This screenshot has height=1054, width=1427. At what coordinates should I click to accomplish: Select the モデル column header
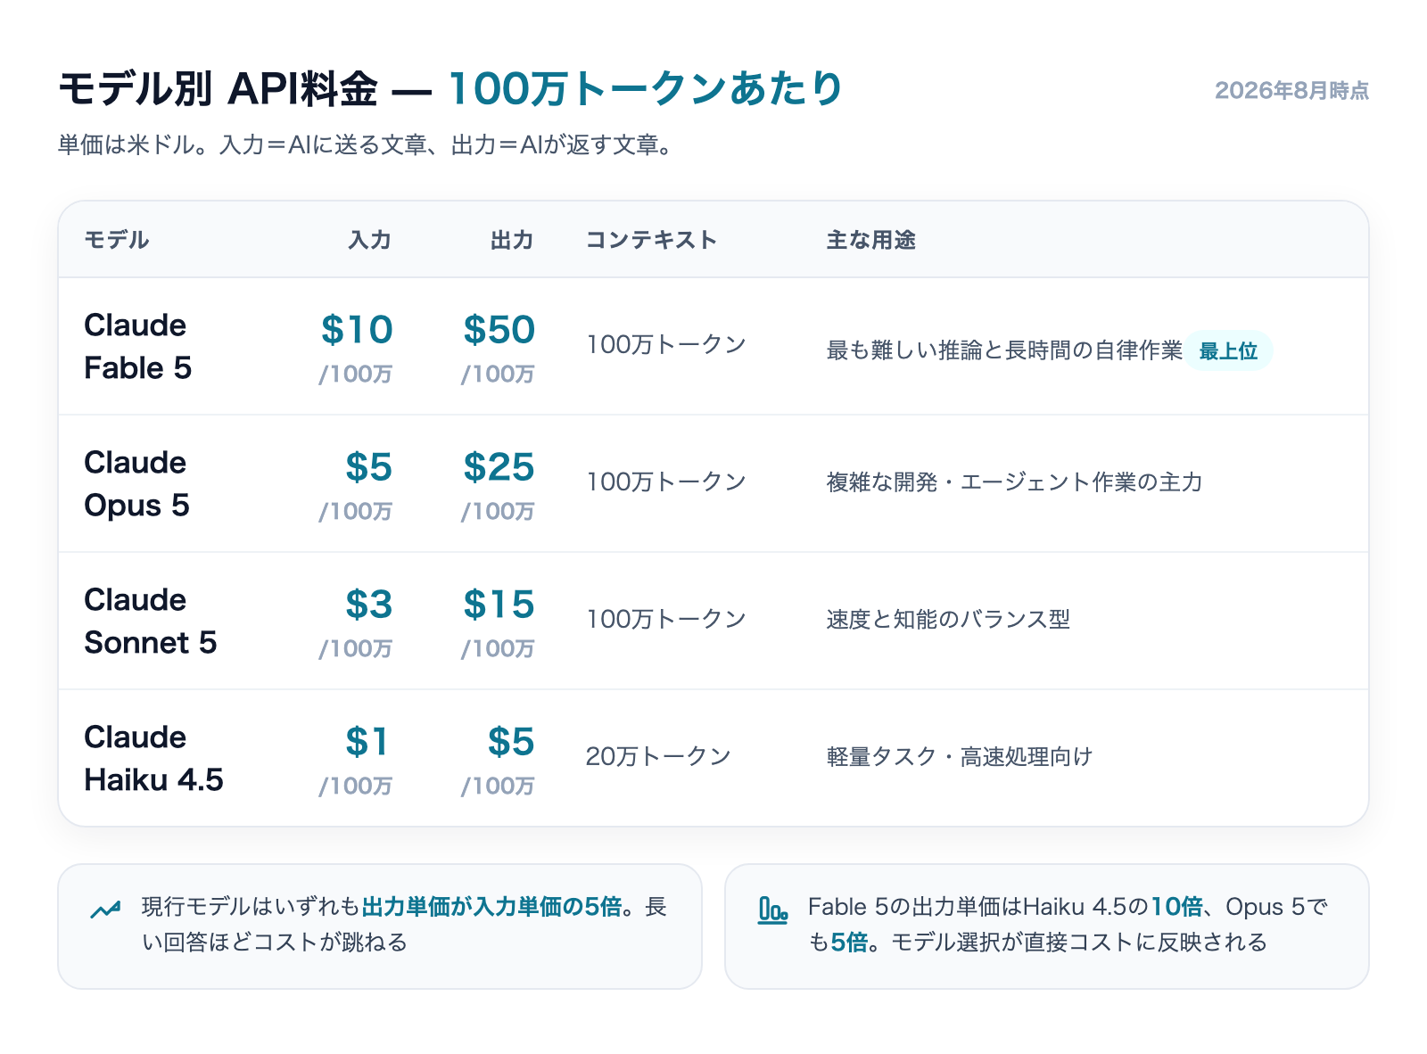click(x=116, y=240)
